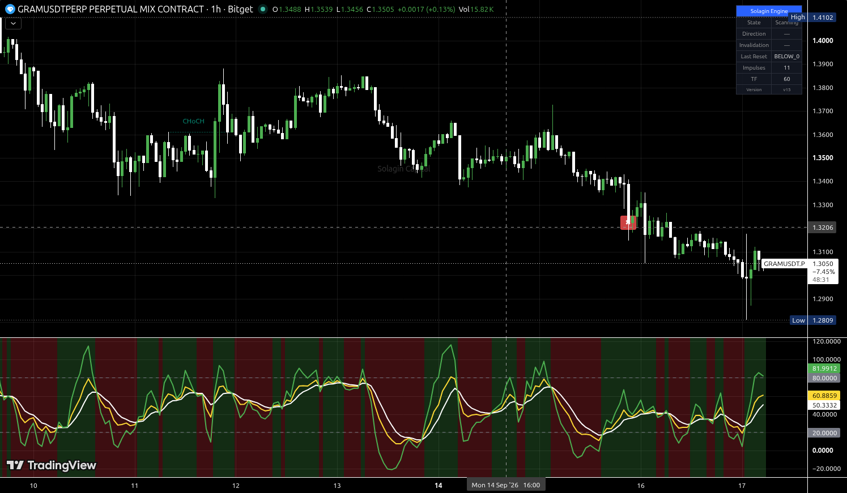Click the High 1.4102 price label
The height and width of the screenshot is (493, 847).
tap(813, 18)
